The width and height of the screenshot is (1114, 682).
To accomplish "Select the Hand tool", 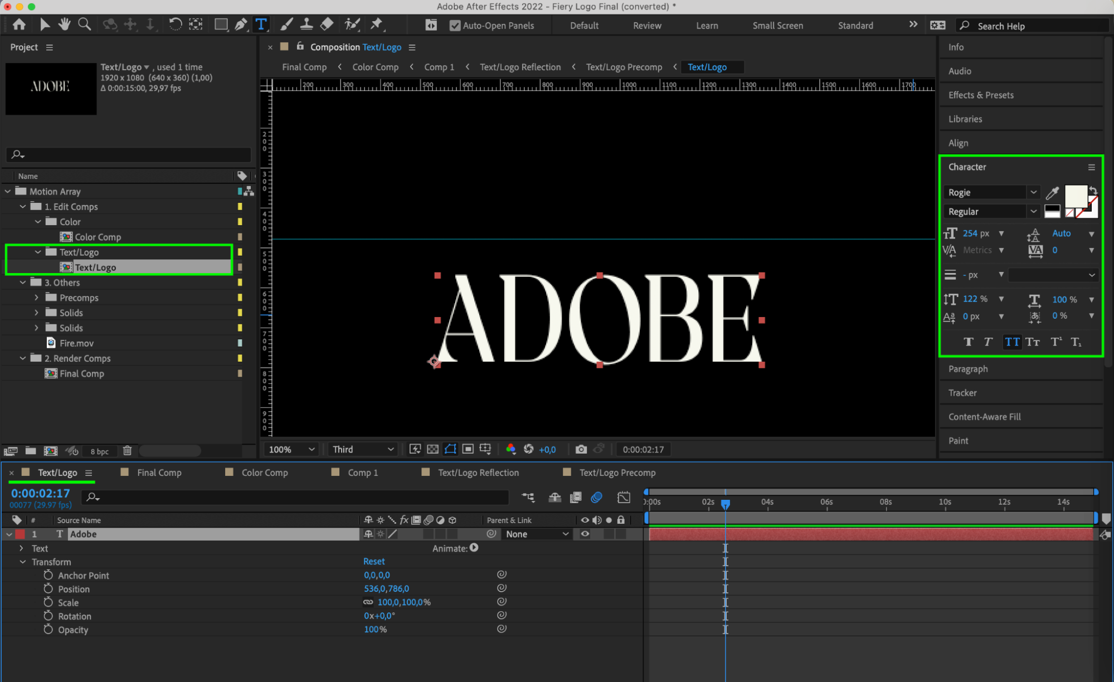I will (x=65, y=25).
